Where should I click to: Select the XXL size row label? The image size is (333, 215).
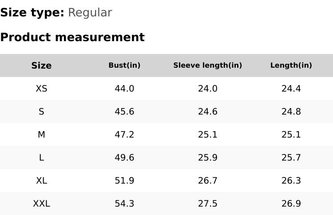click(41, 203)
